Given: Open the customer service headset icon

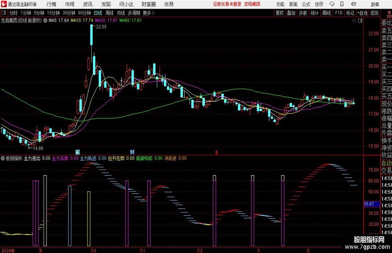Looking at the screenshot, I should point(332,4).
